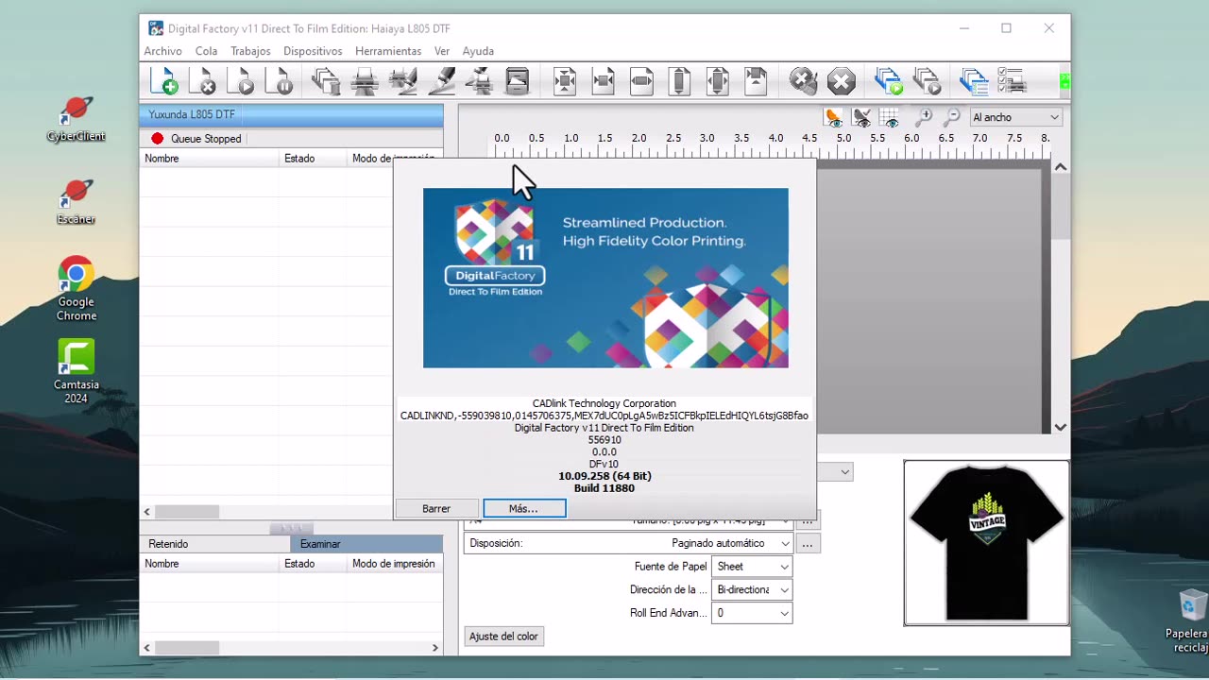Click the stacked windows list icon
Image resolution: width=1209 pixels, height=680 pixels.
973,81
